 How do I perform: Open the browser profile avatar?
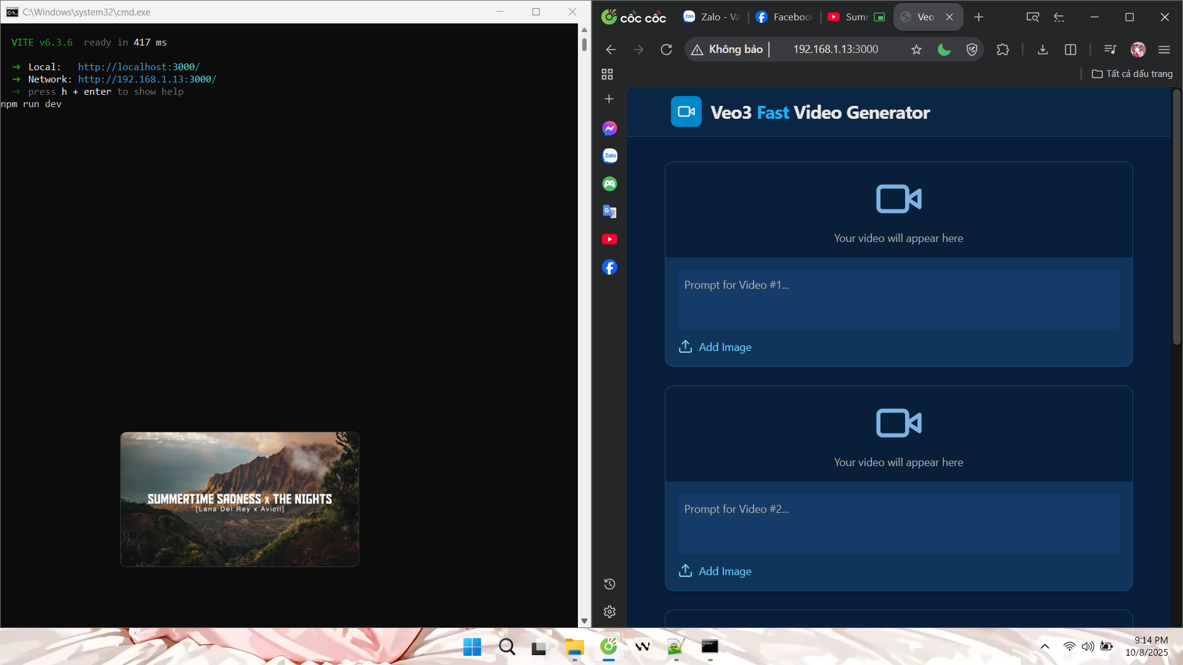1138,49
